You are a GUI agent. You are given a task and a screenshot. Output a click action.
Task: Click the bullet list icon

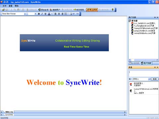point(66,14)
